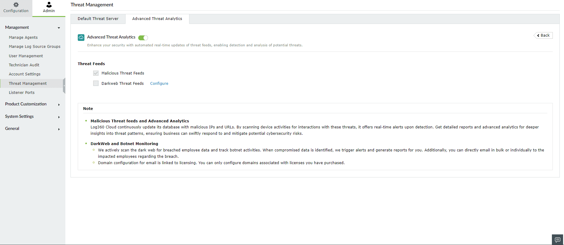This screenshot has width=564, height=245.
Task: Expand the General section
Action: point(59,129)
